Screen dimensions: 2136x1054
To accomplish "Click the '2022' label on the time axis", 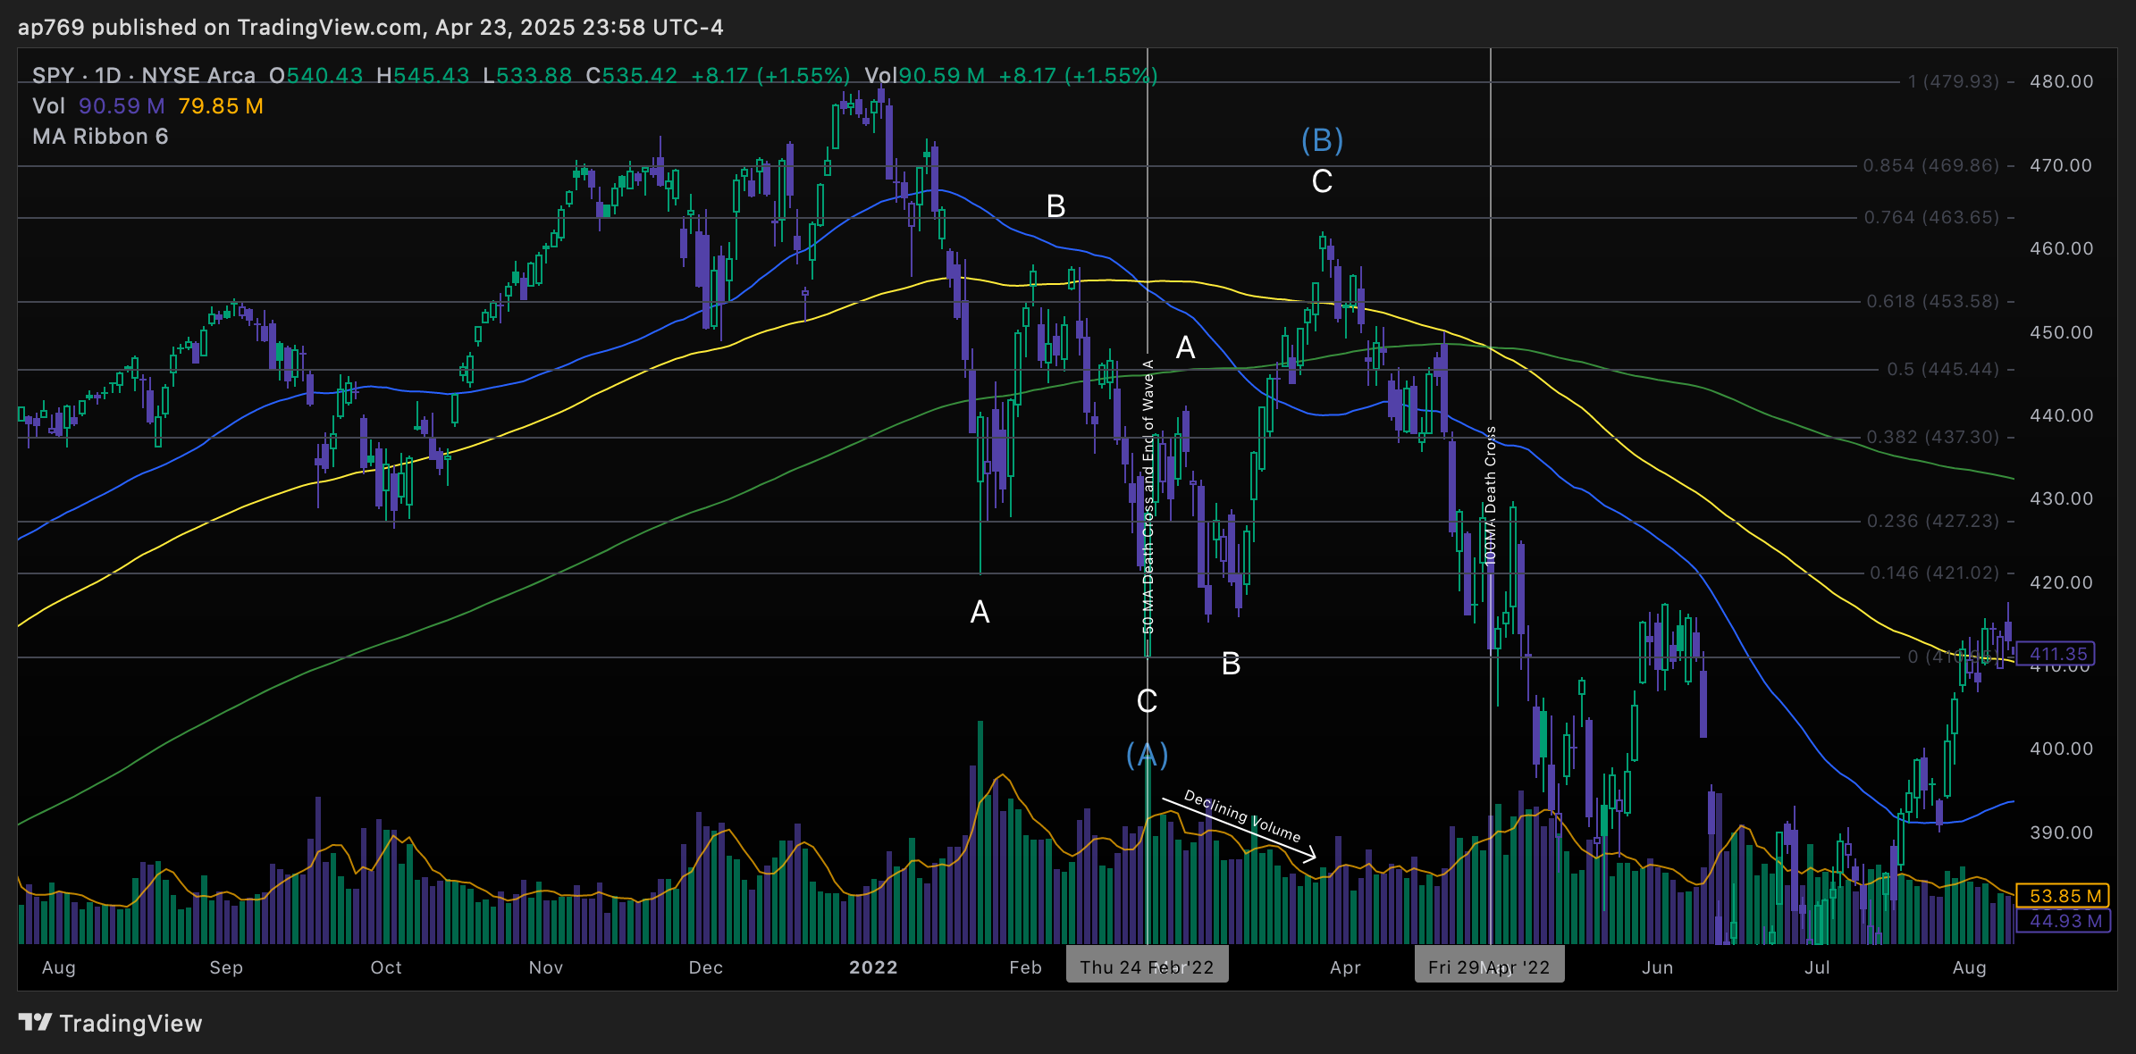I will coord(873,967).
